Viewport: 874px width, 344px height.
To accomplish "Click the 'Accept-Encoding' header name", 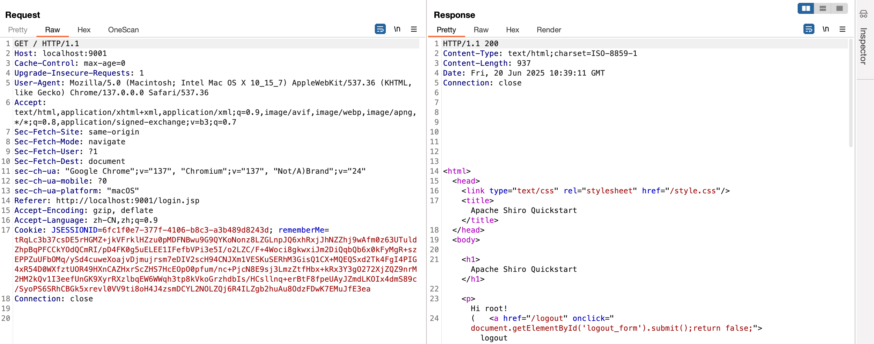I will (49, 211).
